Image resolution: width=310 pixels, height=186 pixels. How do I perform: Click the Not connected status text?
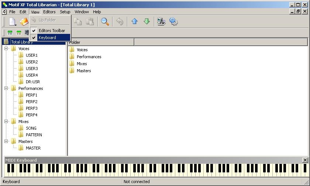coord(137,182)
